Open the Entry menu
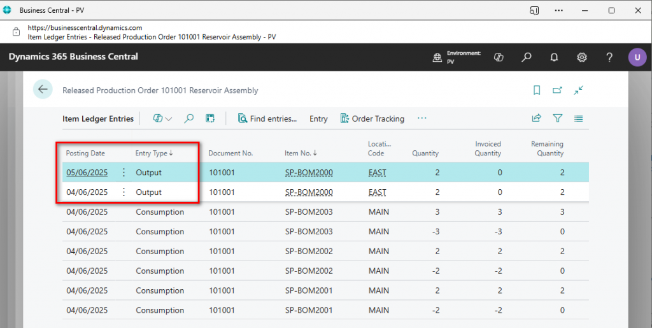652x328 pixels. [318, 118]
